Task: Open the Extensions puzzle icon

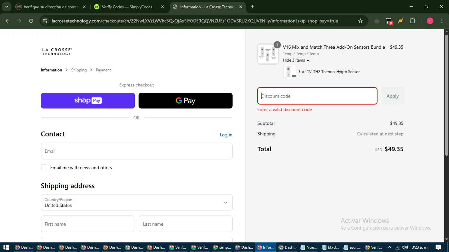Action: point(412,21)
